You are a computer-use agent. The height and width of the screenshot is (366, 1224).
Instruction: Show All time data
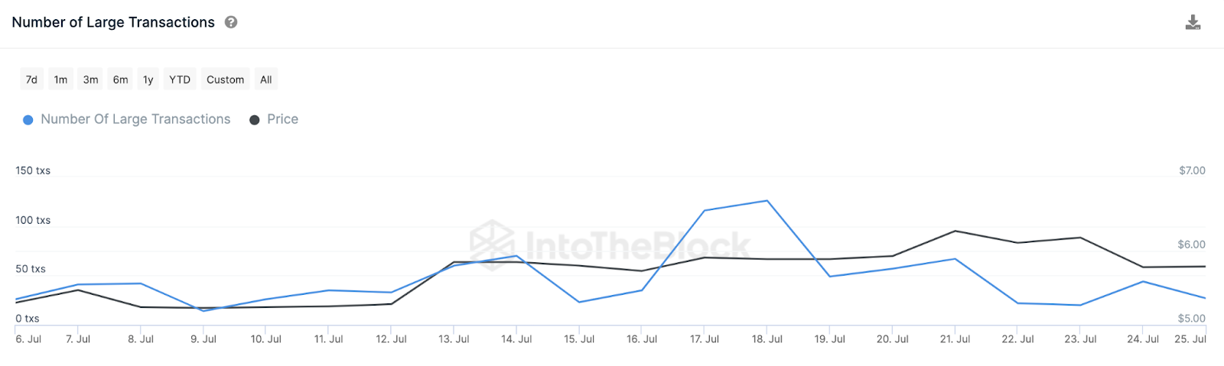pyautogui.click(x=265, y=79)
